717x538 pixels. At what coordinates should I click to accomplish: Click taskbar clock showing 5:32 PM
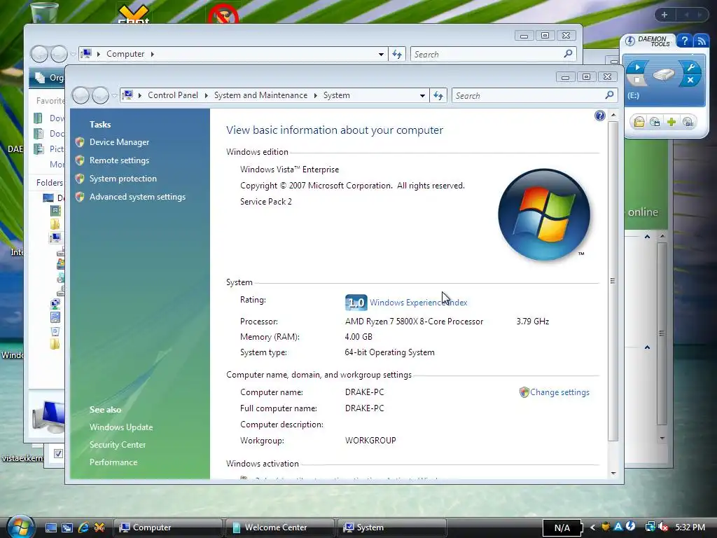690,527
